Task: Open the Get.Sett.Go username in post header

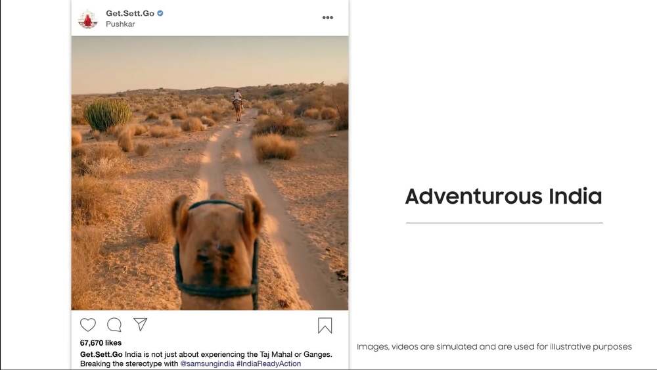Action: (130, 13)
